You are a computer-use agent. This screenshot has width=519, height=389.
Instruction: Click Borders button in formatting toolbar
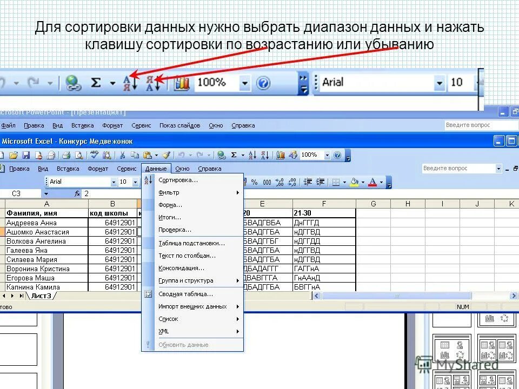tap(336, 182)
